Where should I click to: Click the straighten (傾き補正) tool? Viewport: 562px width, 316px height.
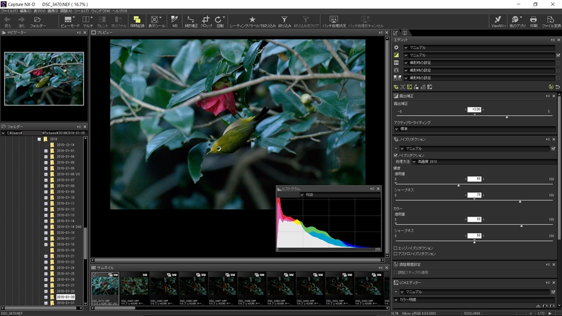click(191, 21)
